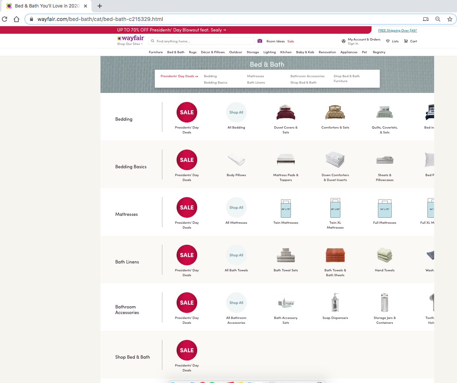
Task: Open the Décor & Pillows navigation menu
Action: point(213,52)
